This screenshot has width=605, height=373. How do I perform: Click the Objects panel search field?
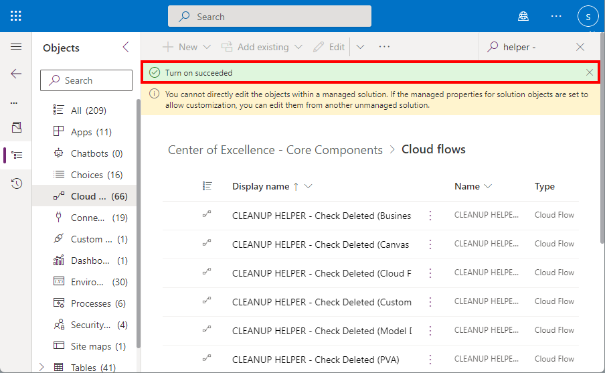point(86,80)
